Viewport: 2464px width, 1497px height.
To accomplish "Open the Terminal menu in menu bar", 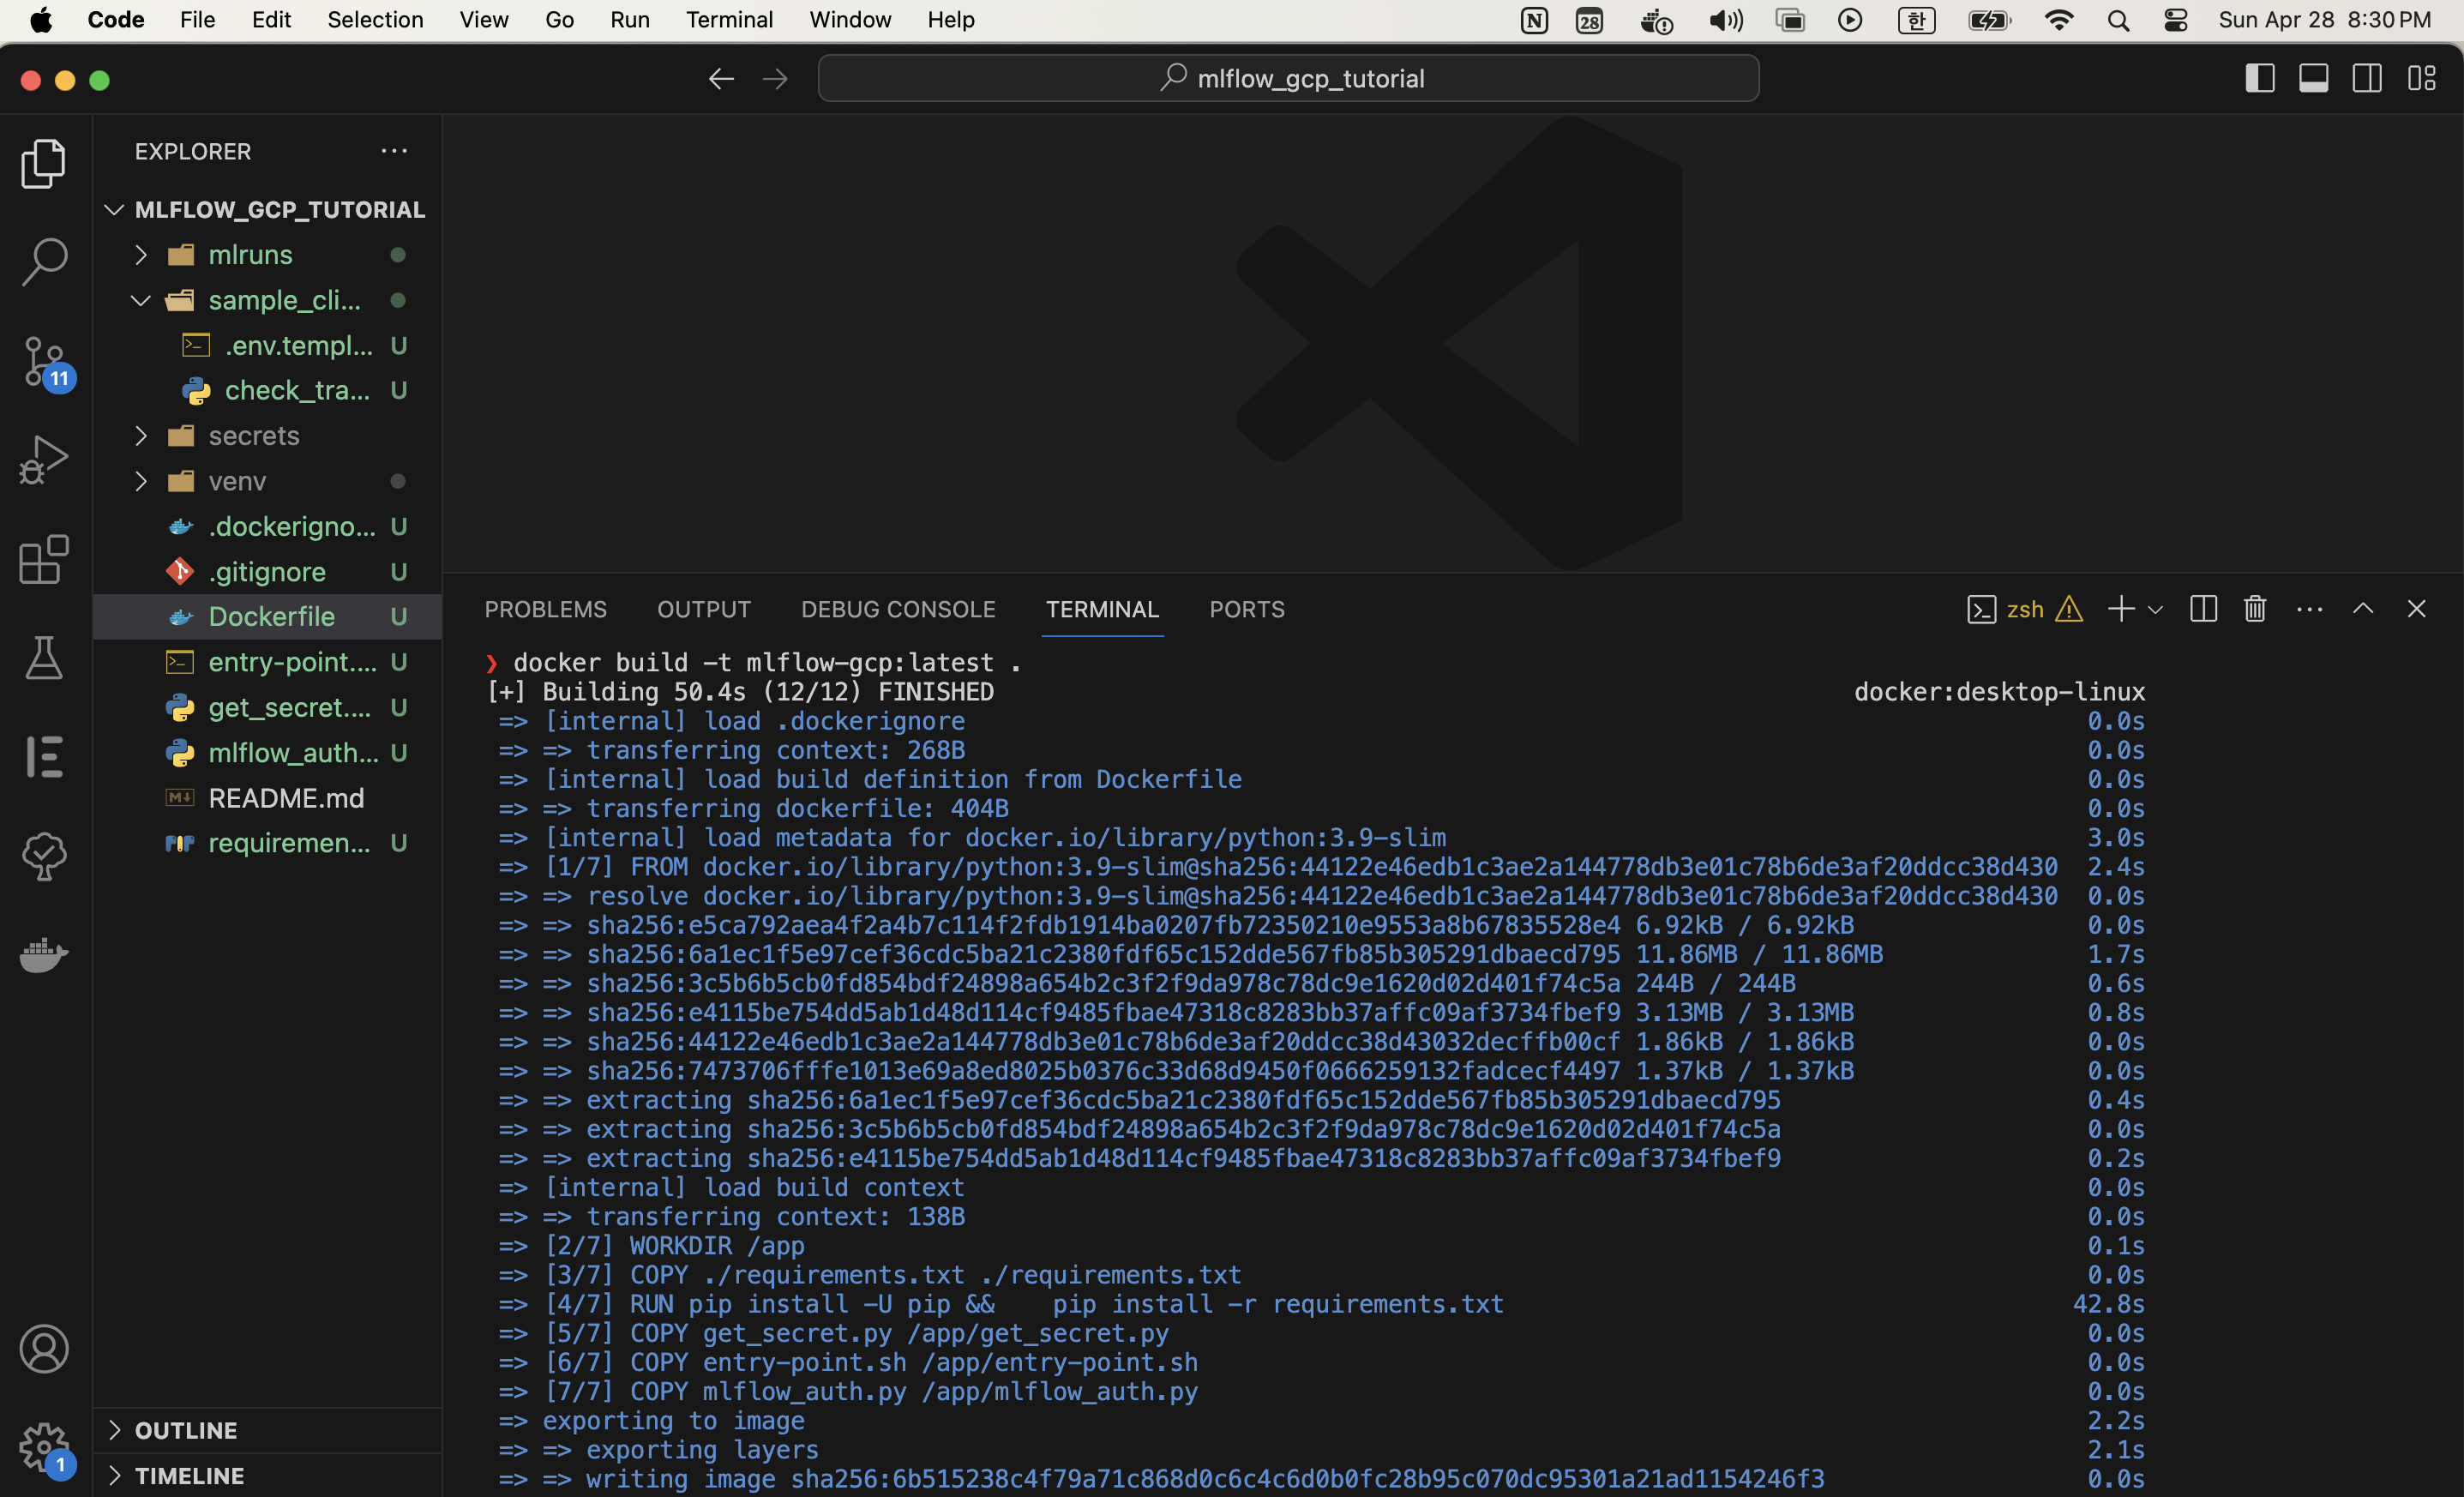I will [729, 20].
